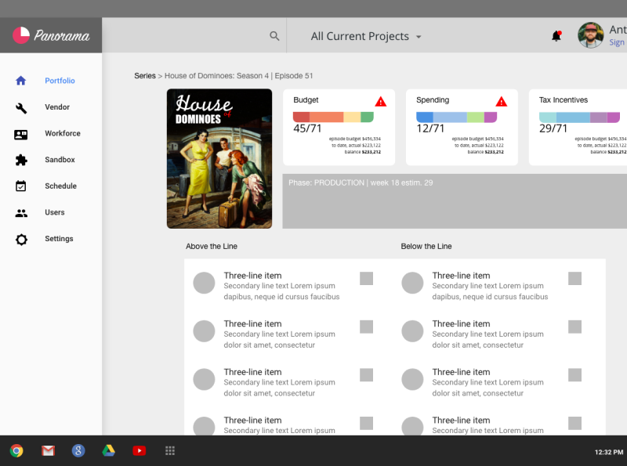Click the Series breadcrumb link
Screen dimensions: 627x466
tap(145, 76)
